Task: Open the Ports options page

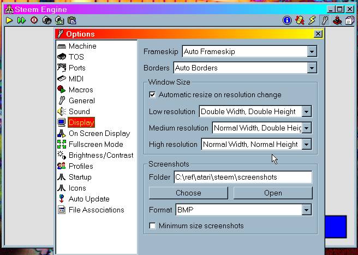Action: click(x=77, y=68)
